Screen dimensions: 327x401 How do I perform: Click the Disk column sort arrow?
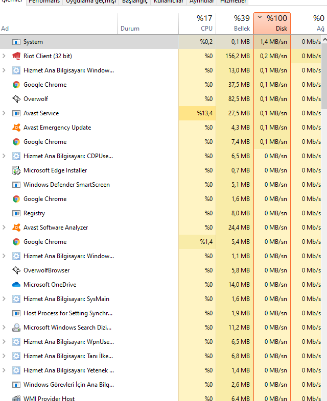(260, 18)
